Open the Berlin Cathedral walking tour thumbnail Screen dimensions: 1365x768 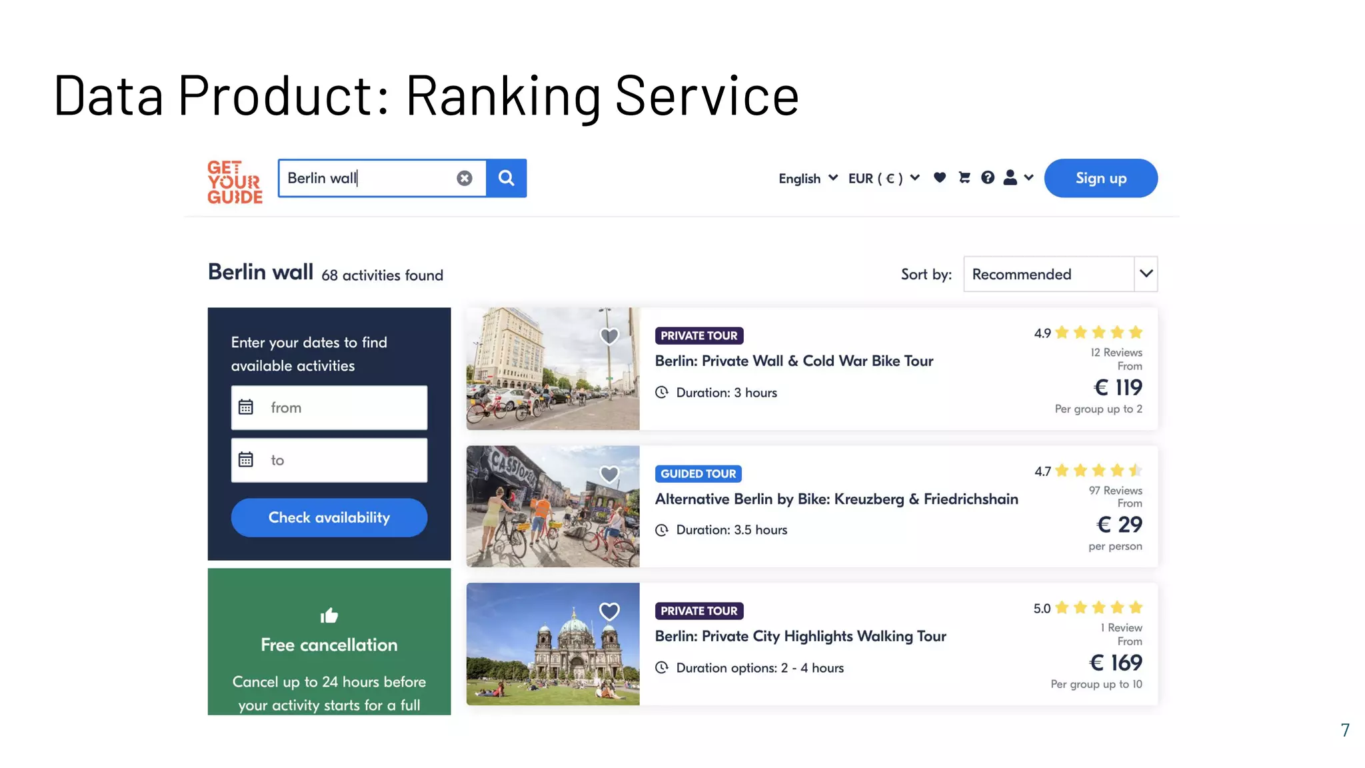(x=553, y=644)
